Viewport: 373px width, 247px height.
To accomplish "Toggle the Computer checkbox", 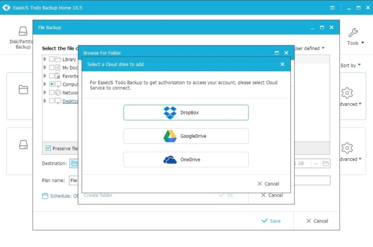I will [x=52, y=84].
